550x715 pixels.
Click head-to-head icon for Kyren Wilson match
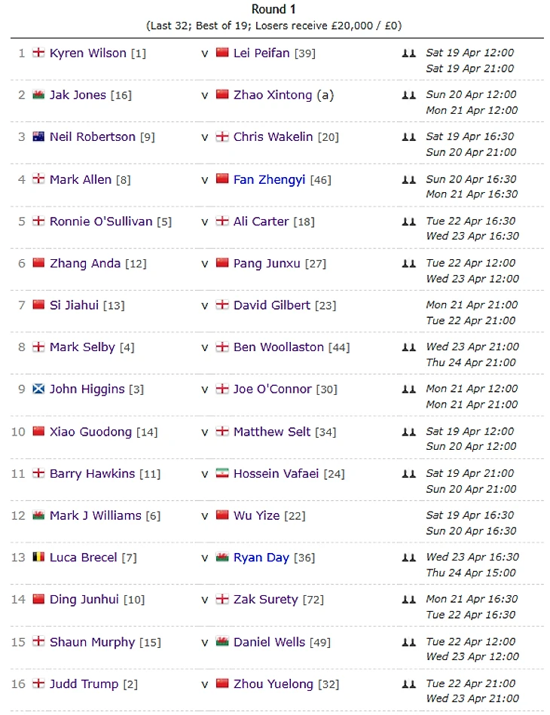point(408,53)
